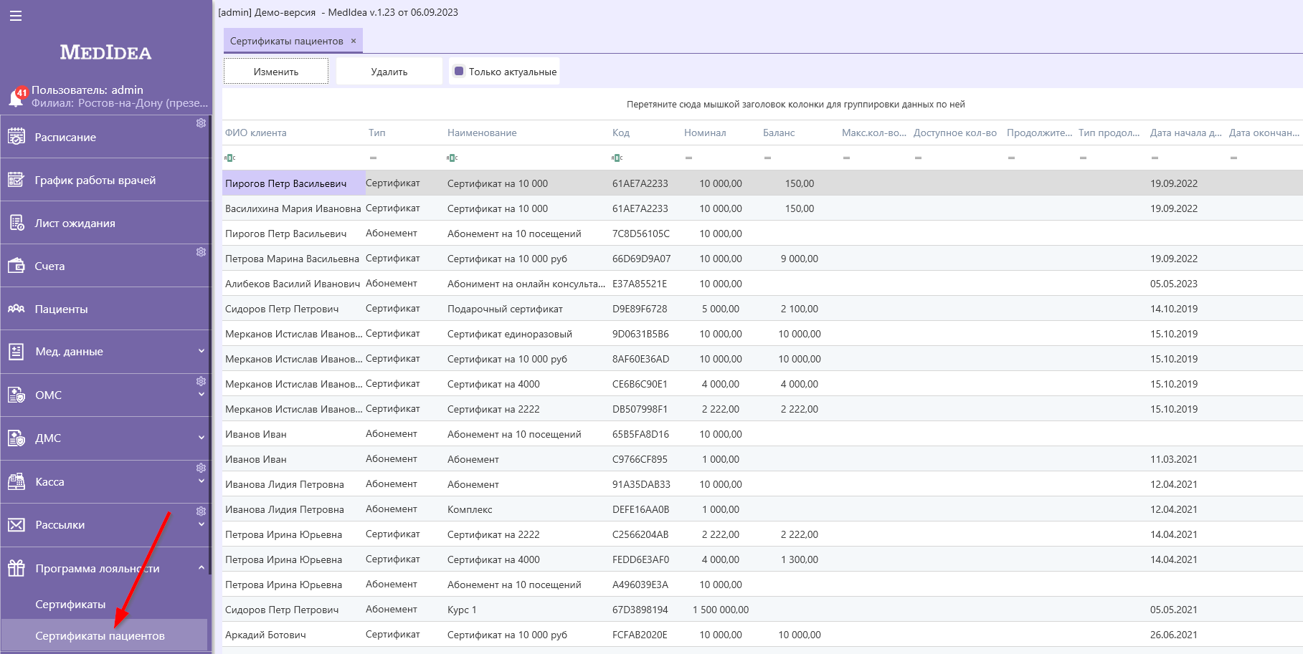The width and height of the screenshot is (1303, 654).
Task: Select row Алибеков Василий Иванович
Action: (x=762, y=284)
